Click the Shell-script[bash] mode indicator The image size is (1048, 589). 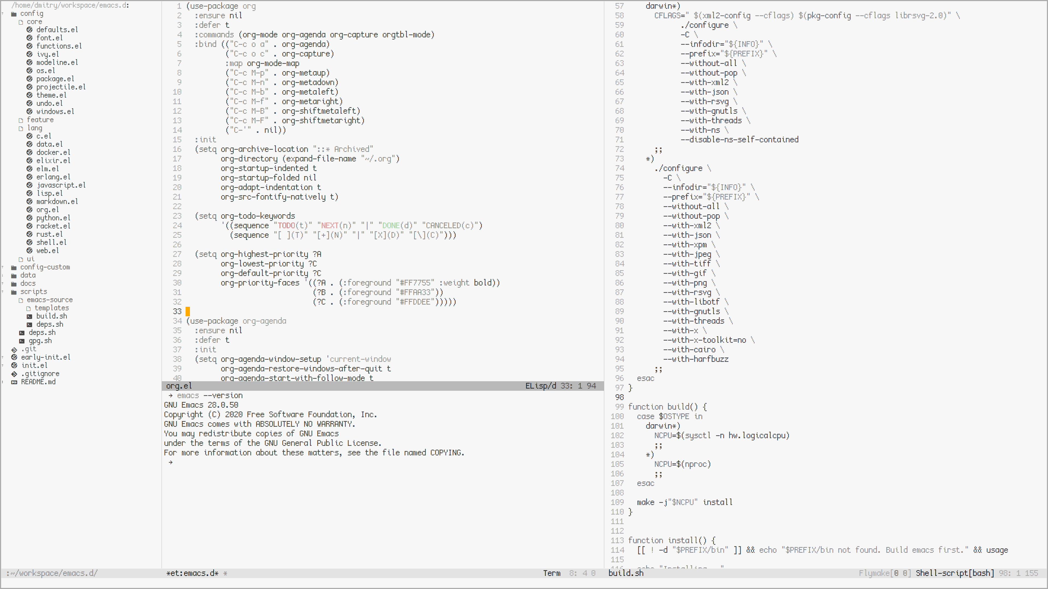pos(954,573)
